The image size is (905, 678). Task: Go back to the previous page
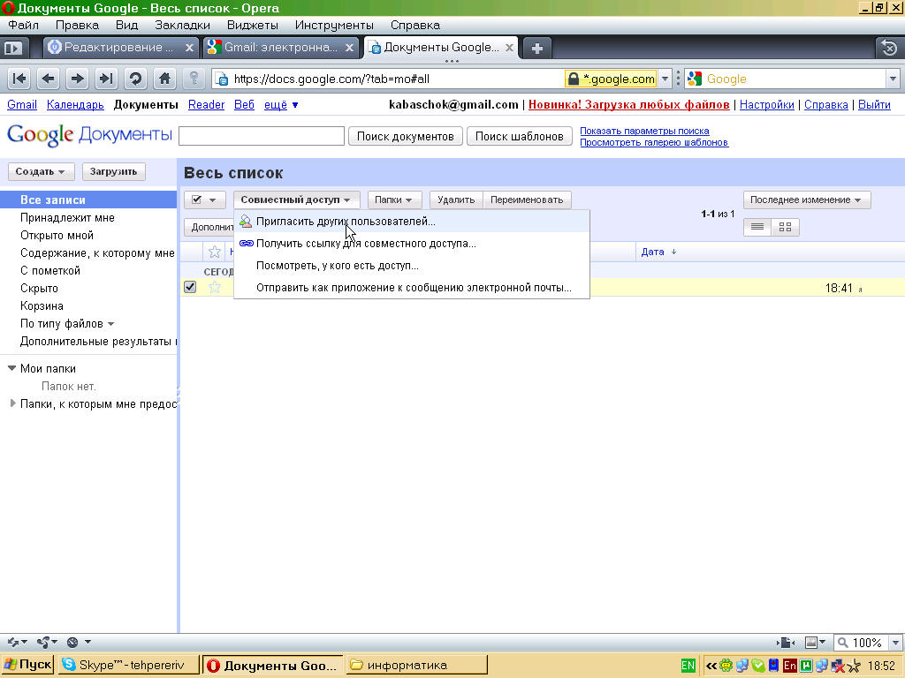pos(49,79)
